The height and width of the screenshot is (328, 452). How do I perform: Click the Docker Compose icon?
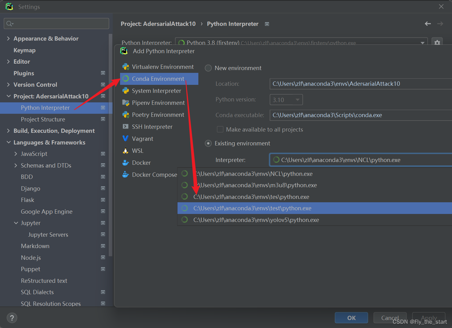click(x=126, y=175)
